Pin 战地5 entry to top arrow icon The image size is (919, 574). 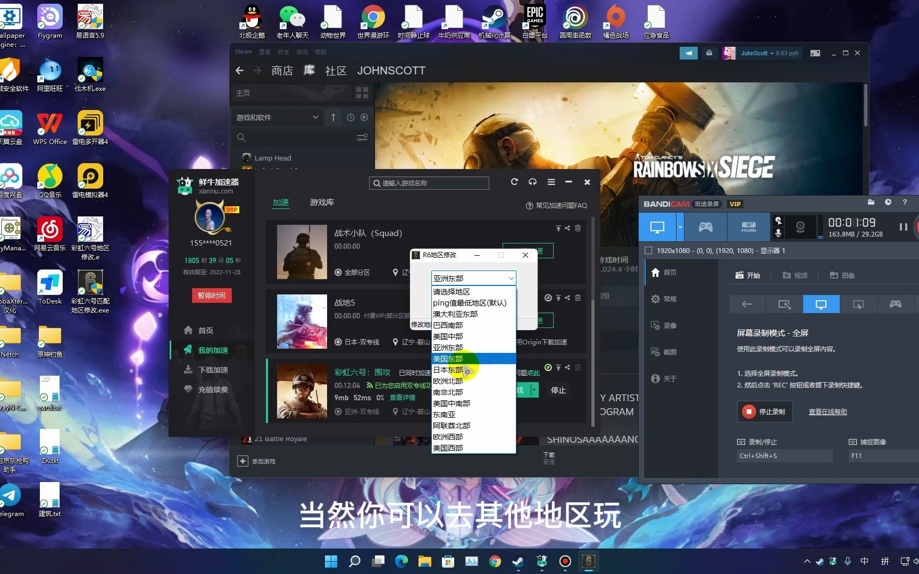558,298
